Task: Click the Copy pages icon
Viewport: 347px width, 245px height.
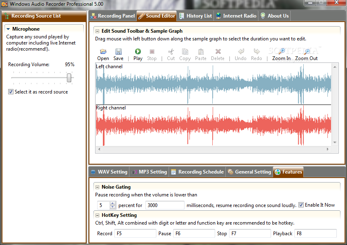Action: pos(185,51)
